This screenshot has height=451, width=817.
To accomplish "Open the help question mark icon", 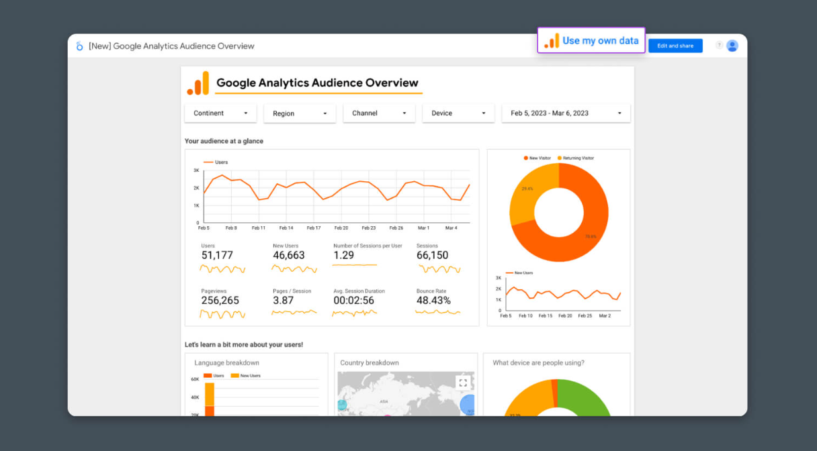I will (719, 45).
